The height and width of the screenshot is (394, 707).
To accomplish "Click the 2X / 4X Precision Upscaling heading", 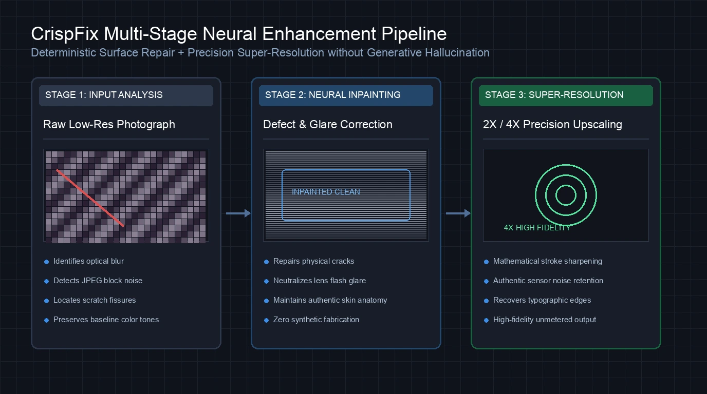I will [552, 124].
